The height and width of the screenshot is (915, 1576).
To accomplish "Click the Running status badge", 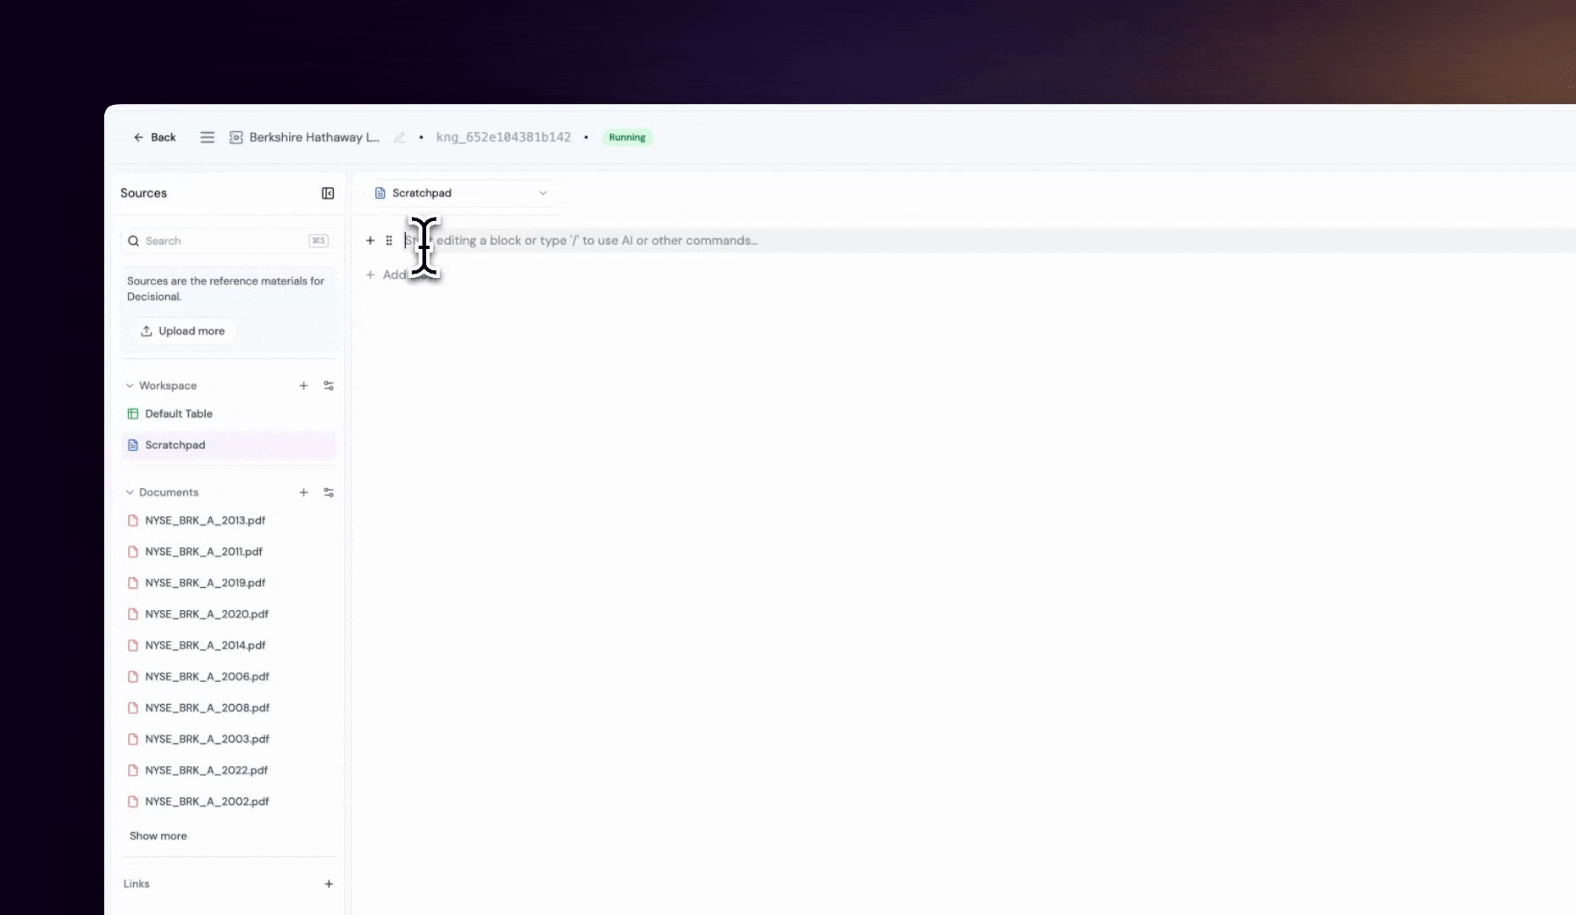I will [627, 136].
